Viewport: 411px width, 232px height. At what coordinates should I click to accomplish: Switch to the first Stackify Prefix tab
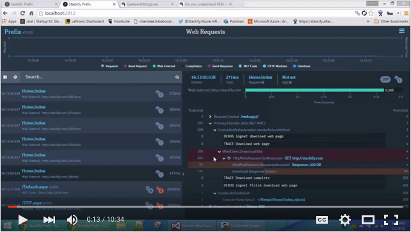click(30, 4)
